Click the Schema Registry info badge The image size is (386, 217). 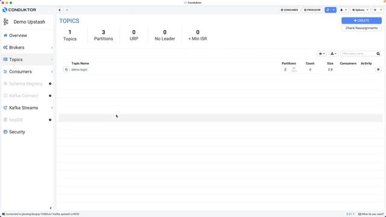pyautogui.click(x=50, y=84)
